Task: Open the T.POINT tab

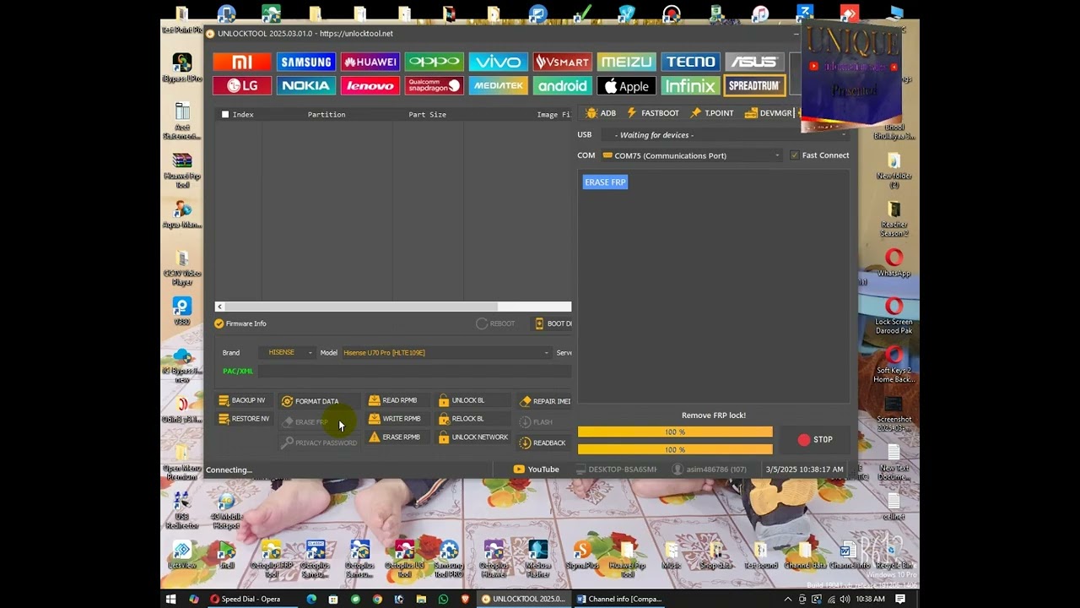Action: click(712, 113)
